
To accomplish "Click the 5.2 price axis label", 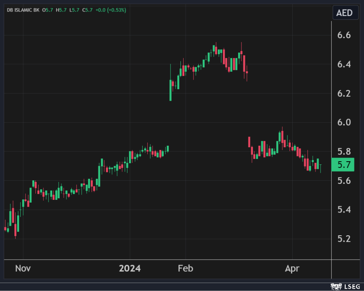I will tap(343, 239).
